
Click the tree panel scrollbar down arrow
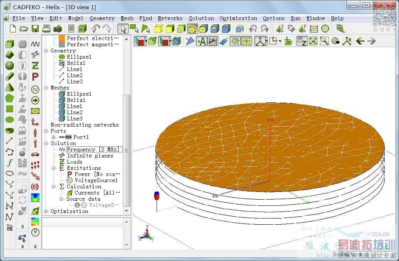[126, 211]
